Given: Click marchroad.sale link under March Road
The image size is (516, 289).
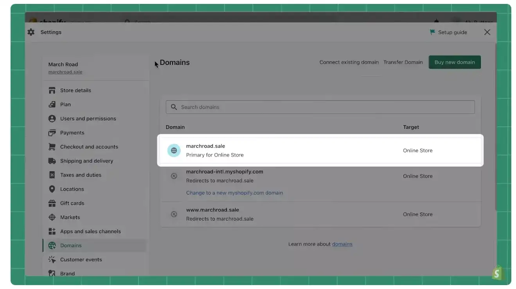Looking at the screenshot, I should coord(65,72).
